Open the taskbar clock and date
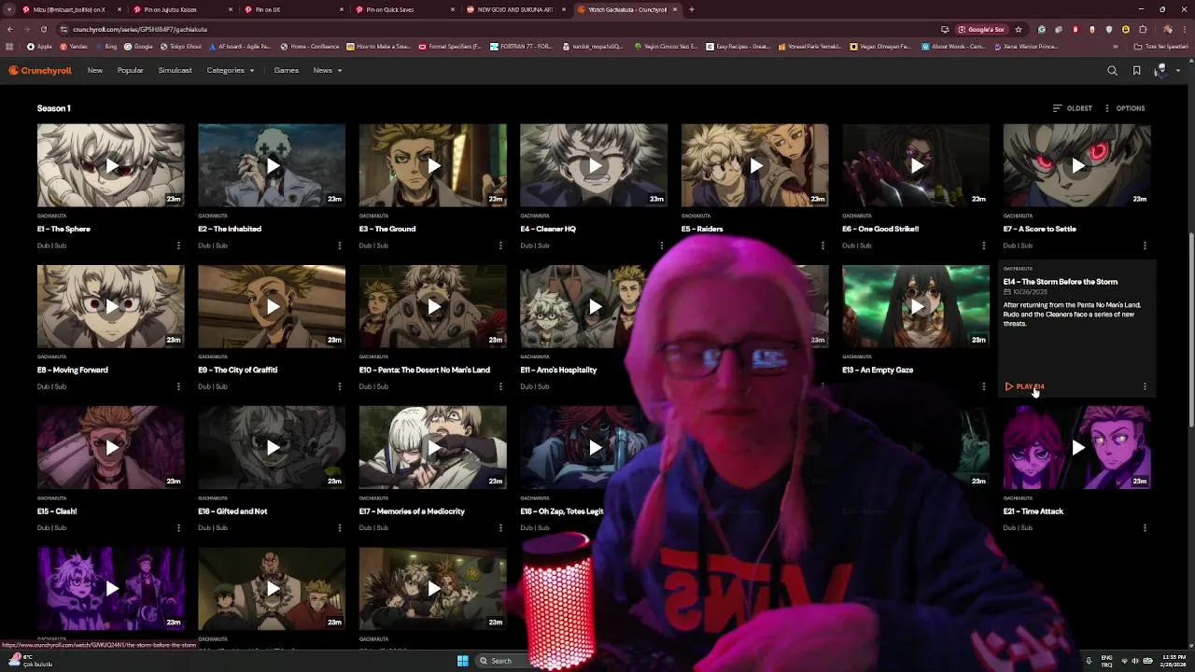 point(1174,661)
